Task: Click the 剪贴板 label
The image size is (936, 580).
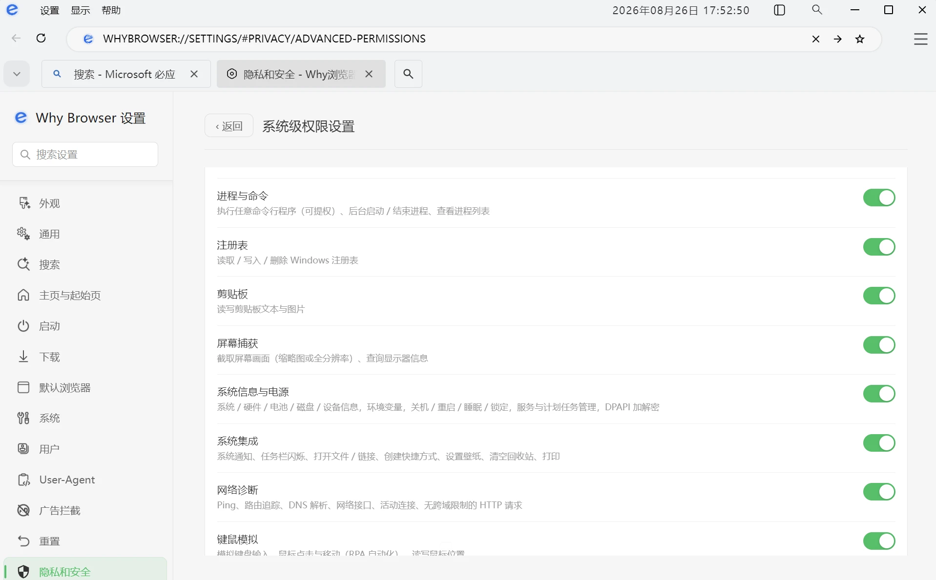Action: (232, 294)
